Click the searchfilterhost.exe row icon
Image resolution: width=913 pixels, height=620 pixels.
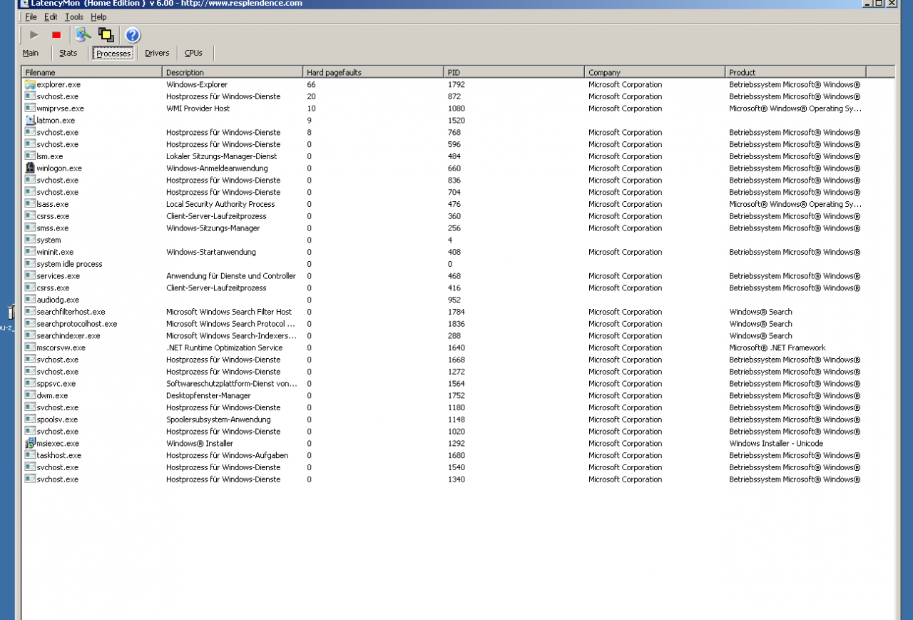tap(30, 311)
